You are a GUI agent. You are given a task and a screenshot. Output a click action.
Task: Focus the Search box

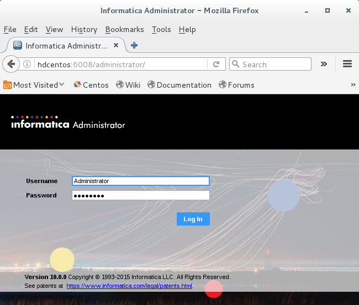tap(270, 64)
